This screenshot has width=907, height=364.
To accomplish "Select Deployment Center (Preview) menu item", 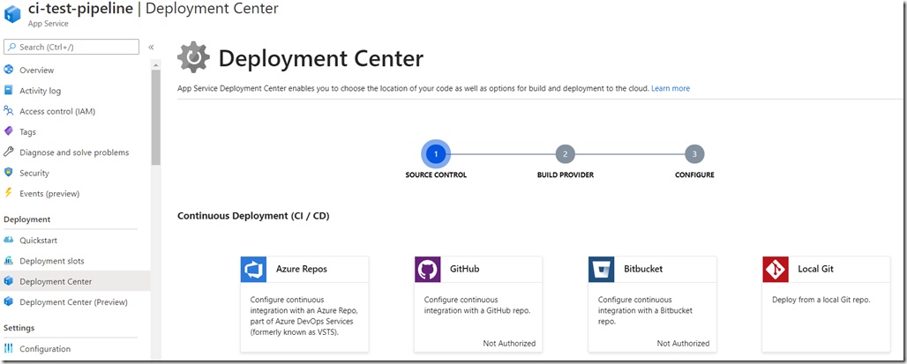I will [x=75, y=301].
